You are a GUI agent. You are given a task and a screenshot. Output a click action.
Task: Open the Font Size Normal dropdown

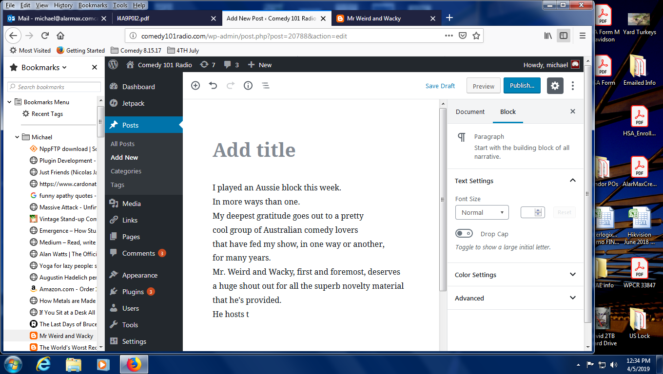[x=482, y=212]
